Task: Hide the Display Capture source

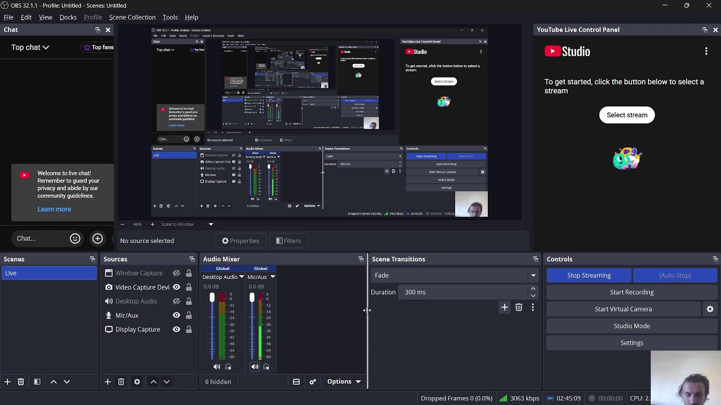Action: [176, 330]
